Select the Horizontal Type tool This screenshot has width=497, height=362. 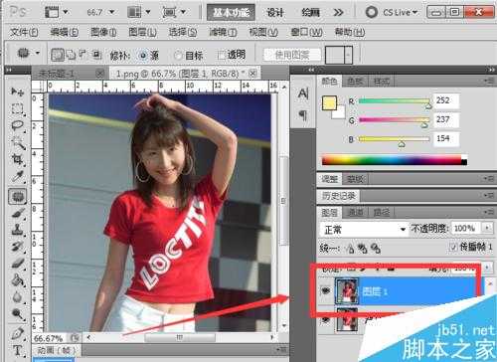click(x=17, y=350)
